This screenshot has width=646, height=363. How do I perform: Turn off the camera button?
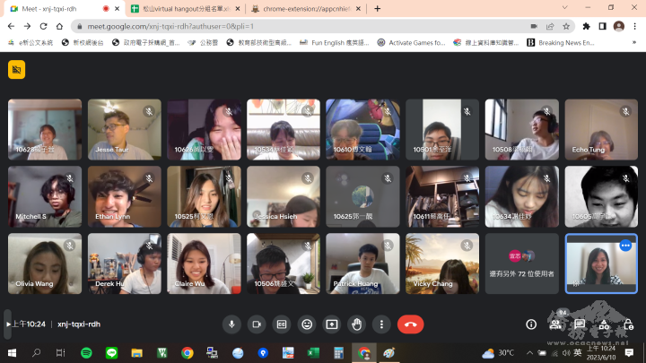click(x=257, y=324)
